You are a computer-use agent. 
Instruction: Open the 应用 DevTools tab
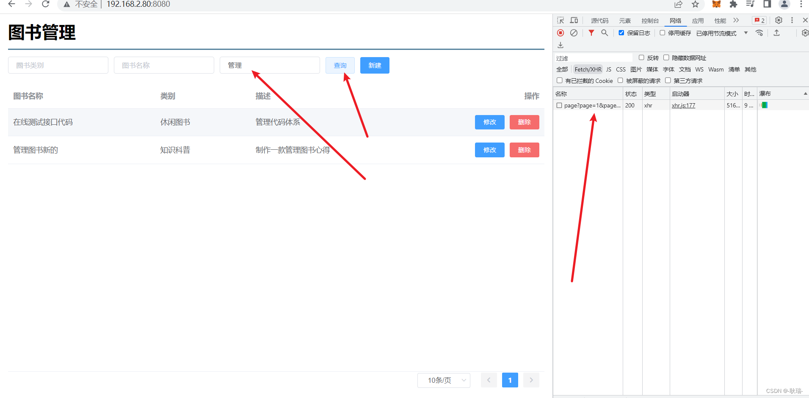698,21
